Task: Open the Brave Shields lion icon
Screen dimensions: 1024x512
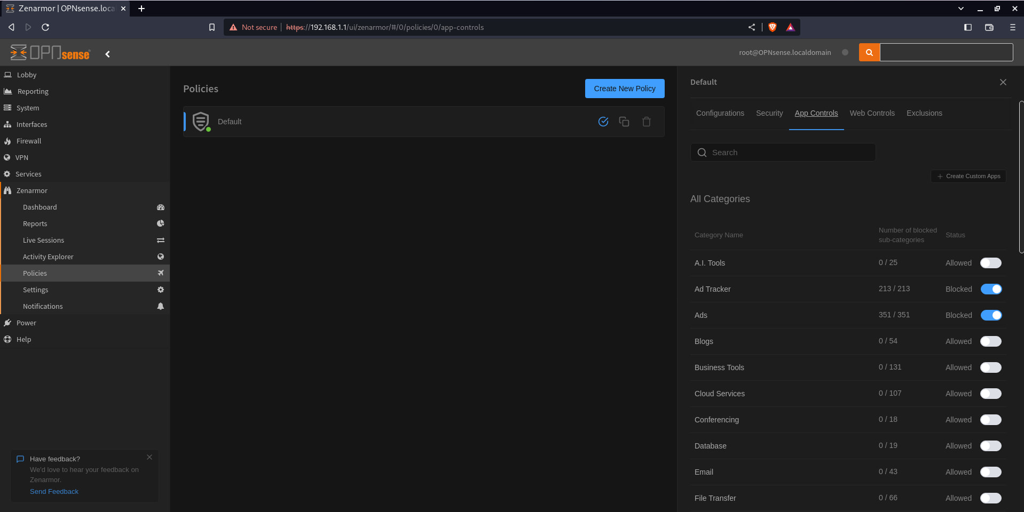Action: pos(773,27)
